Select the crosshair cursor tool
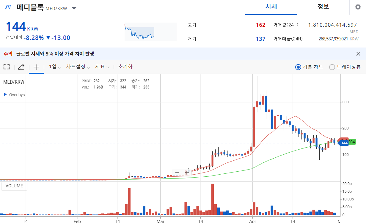This screenshot has width=366, height=223. [36, 67]
